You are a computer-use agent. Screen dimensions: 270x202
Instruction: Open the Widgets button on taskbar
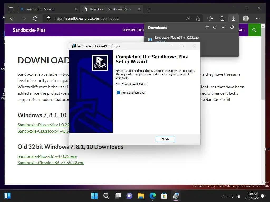[7, 196]
